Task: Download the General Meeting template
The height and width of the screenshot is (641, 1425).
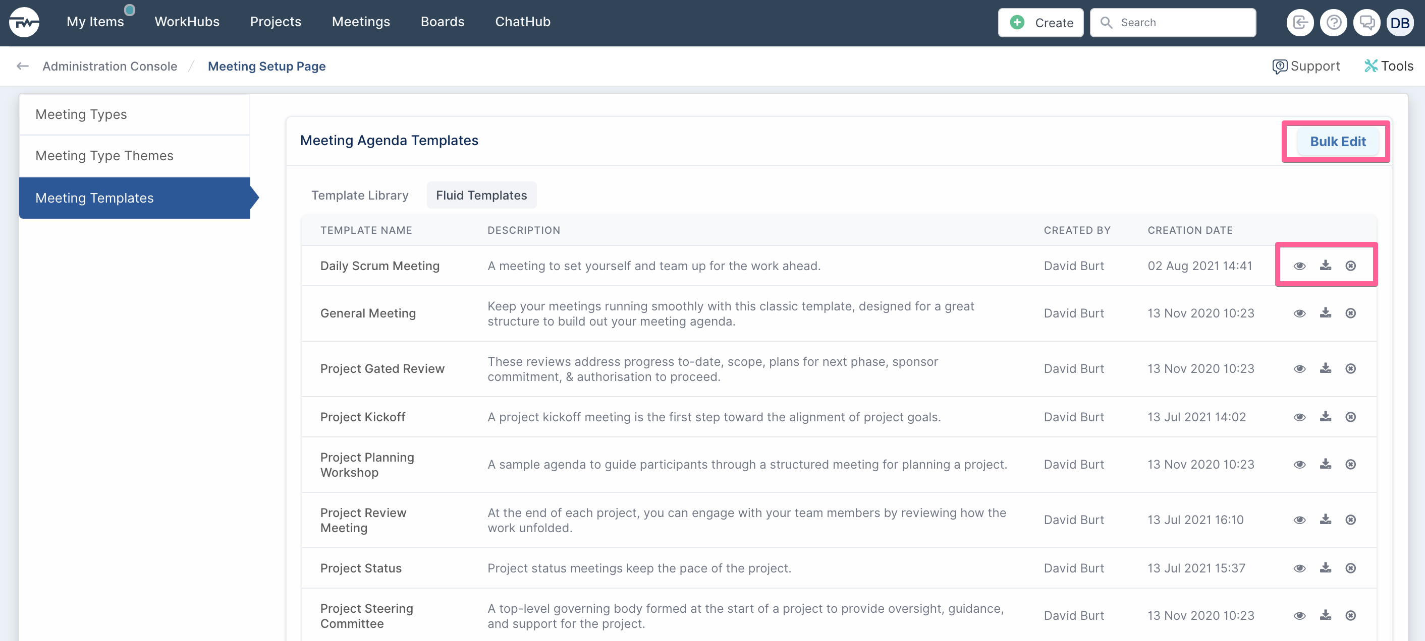Action: pos(1326,313)
